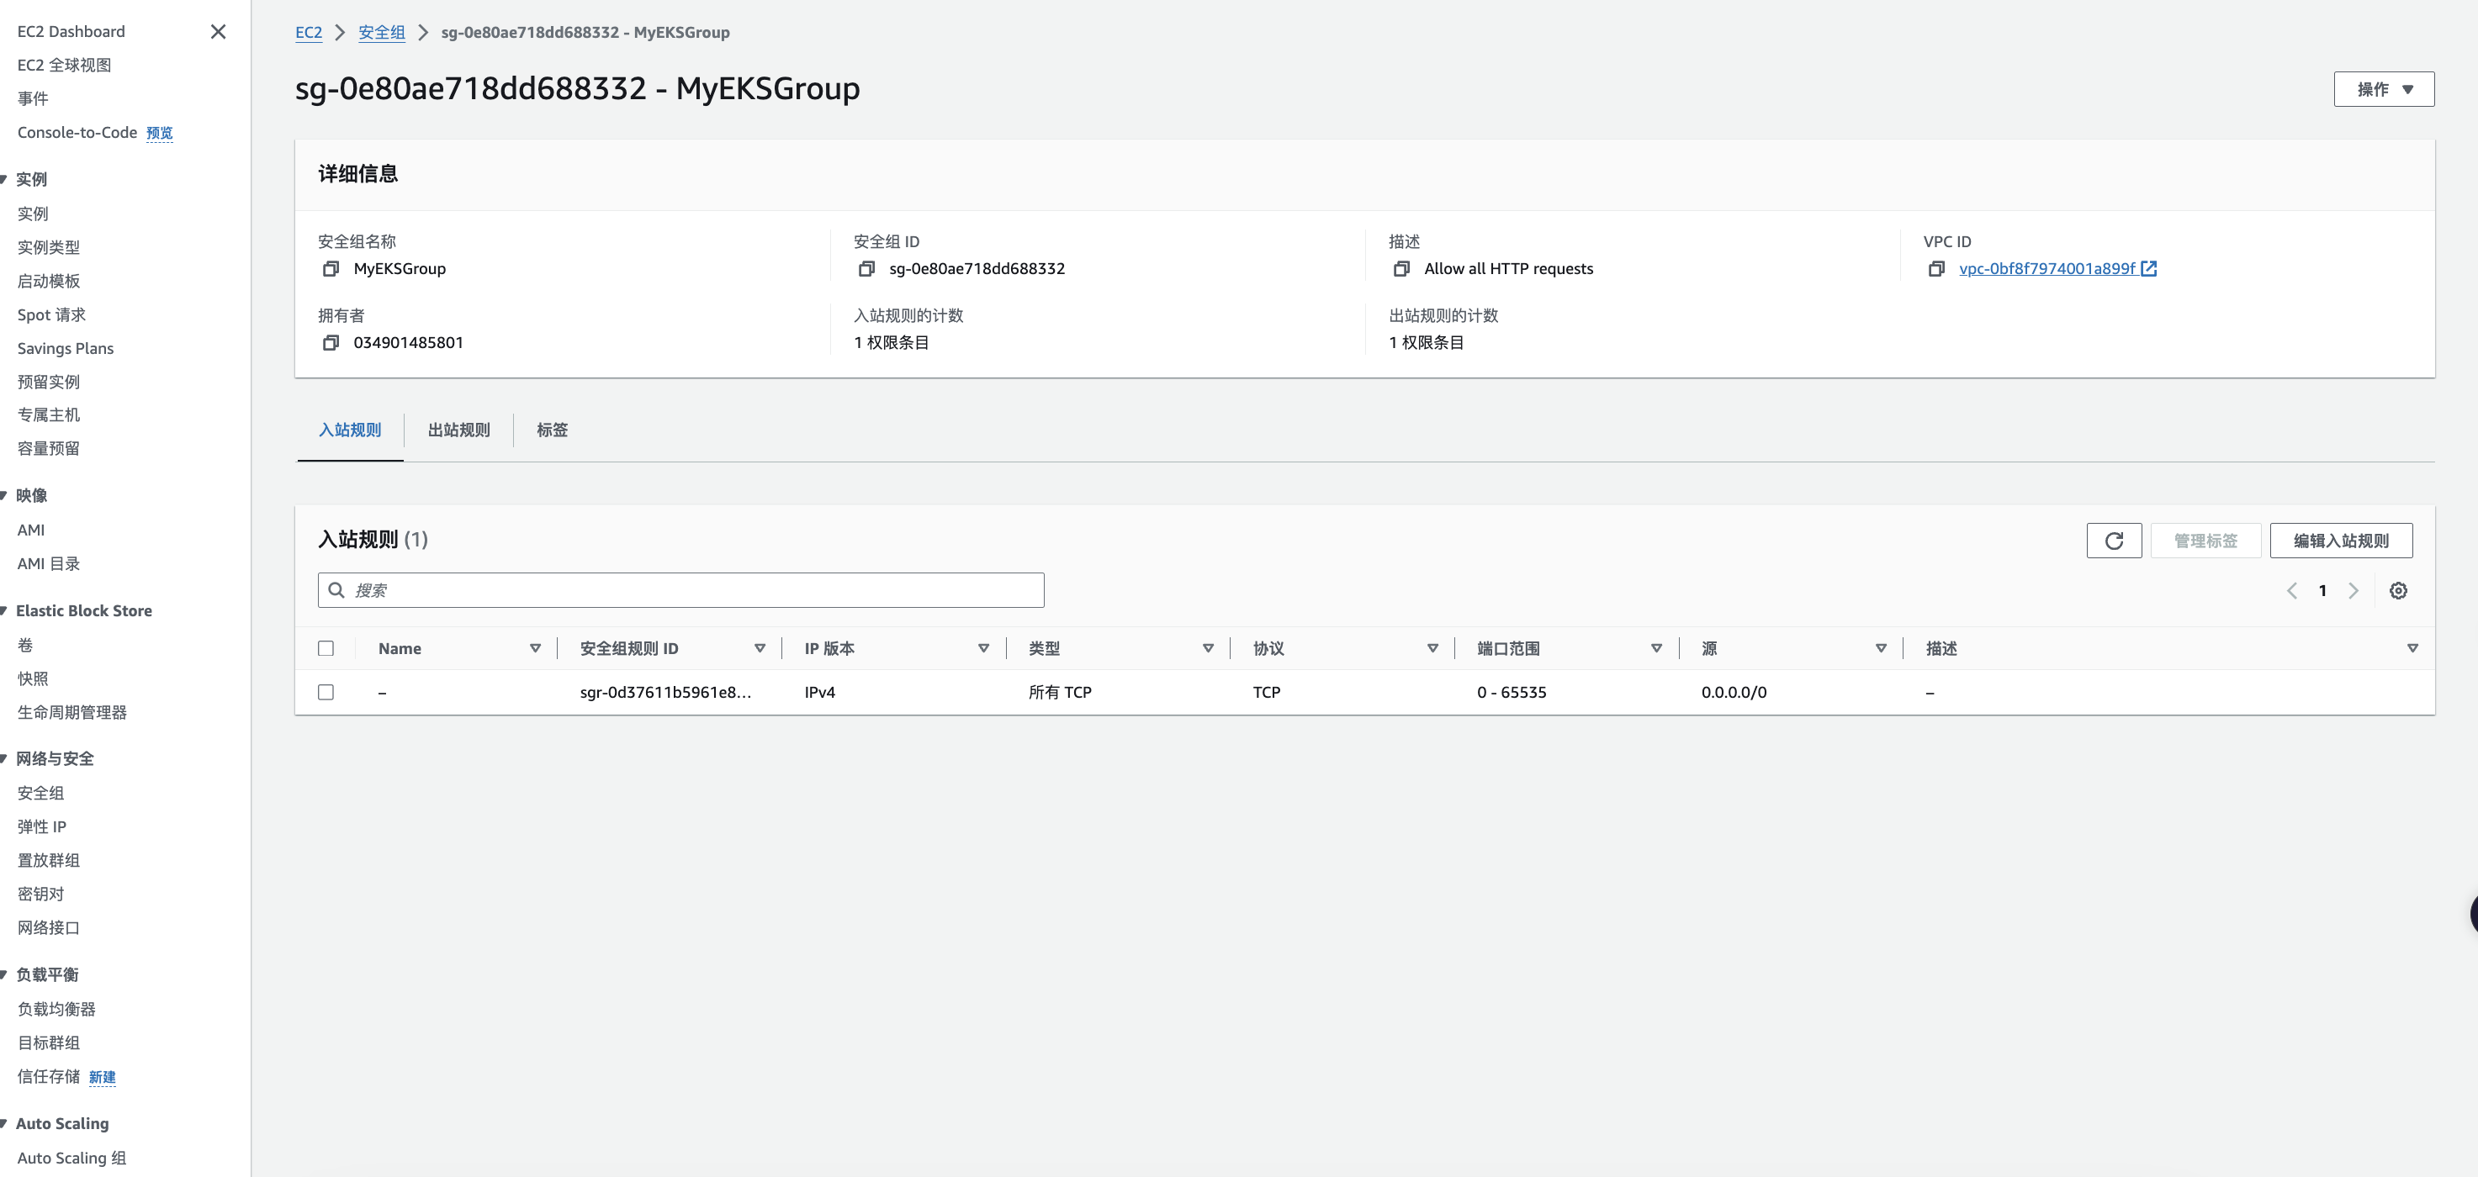This screenshot has height=1177, width=2478.
Task: Go to 安全组 in the breadcrumb
Action: tap(381, 33)
